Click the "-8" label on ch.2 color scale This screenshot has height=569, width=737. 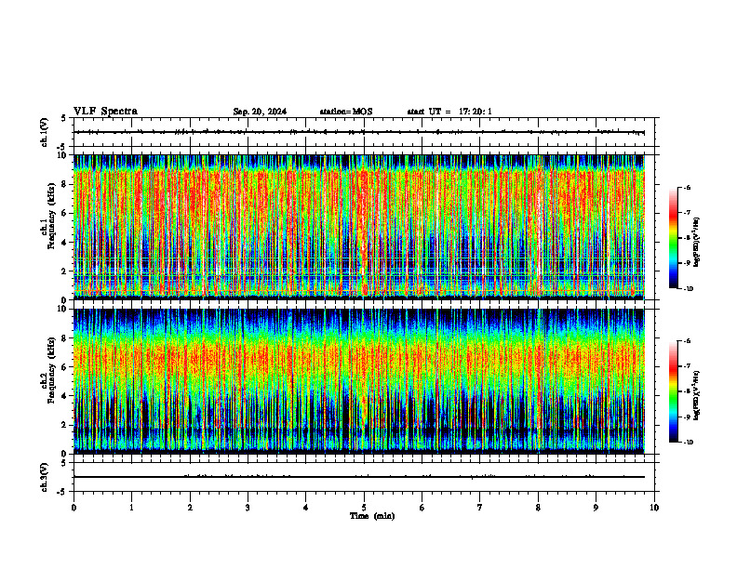pyautogui.click(x=688, y=391)
